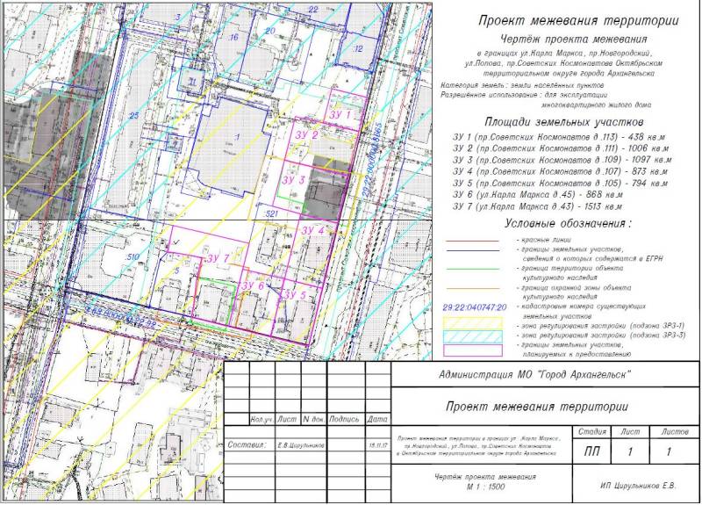
Task: Click the ЗУ 7 parcel label on map
Action: point(218,257)
